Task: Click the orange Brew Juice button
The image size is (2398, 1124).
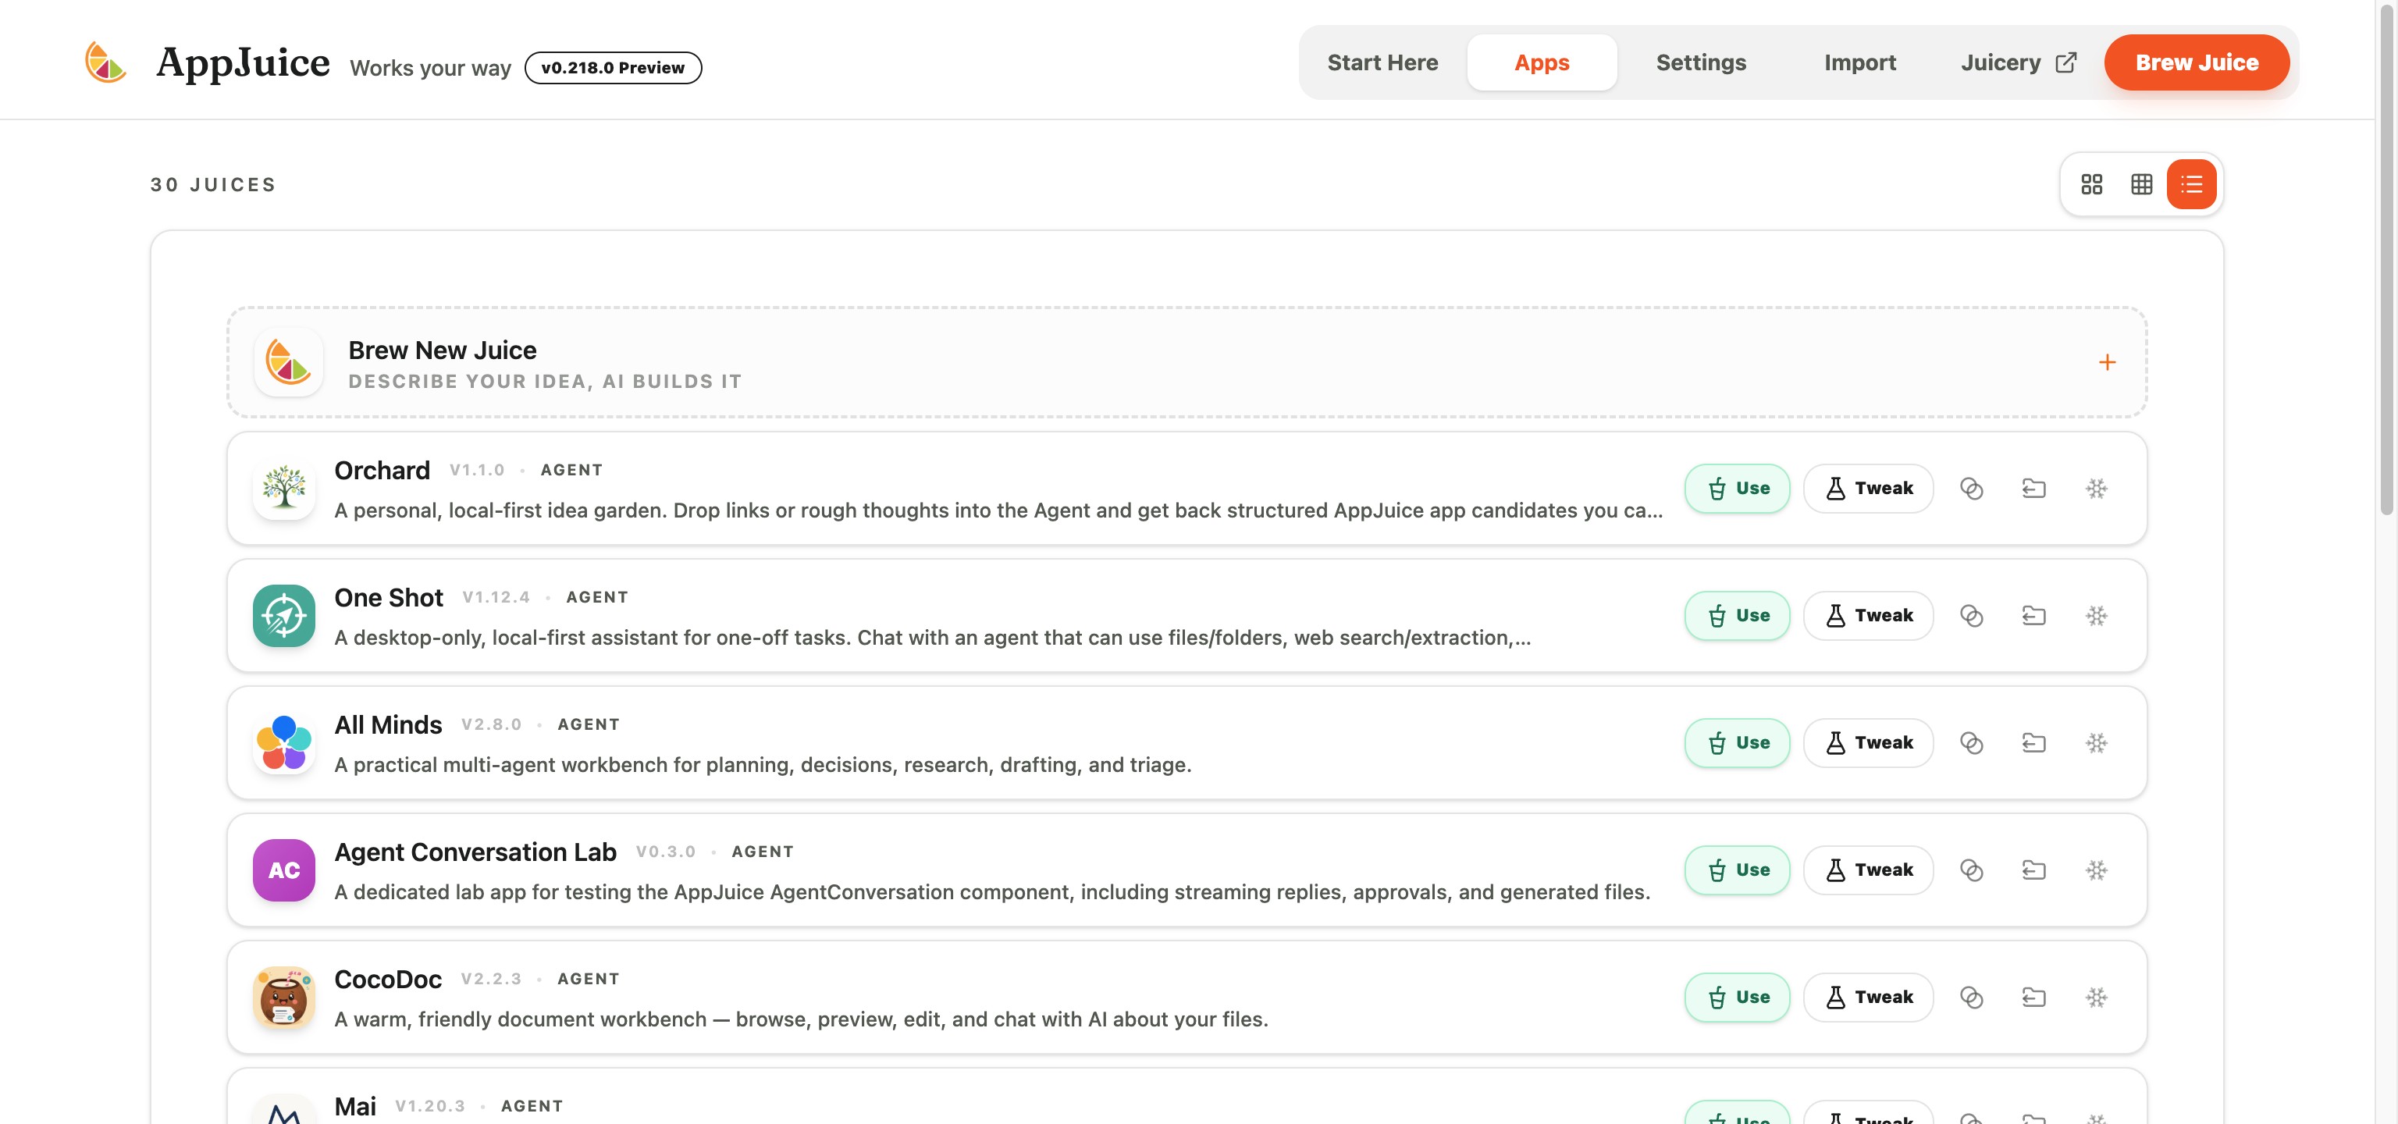Action: (2196, 62)
